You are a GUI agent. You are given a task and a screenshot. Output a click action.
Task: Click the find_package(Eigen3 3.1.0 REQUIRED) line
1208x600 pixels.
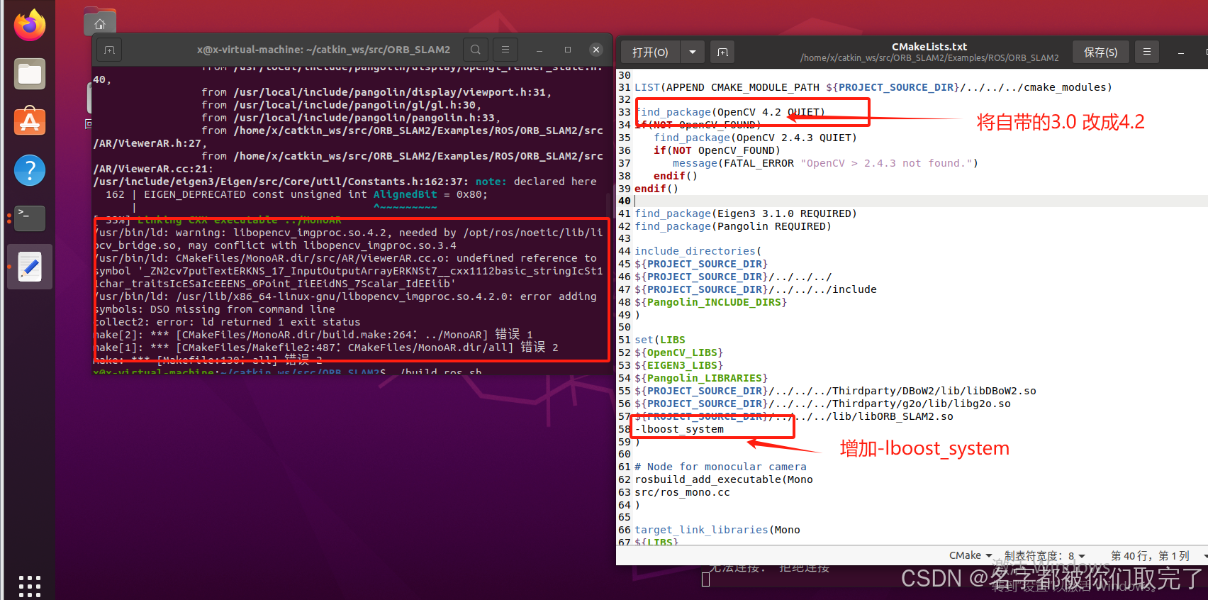point(746,213)
